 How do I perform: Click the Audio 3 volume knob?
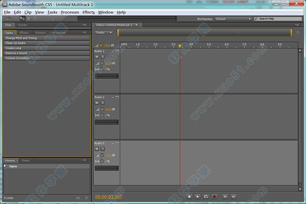102,155
